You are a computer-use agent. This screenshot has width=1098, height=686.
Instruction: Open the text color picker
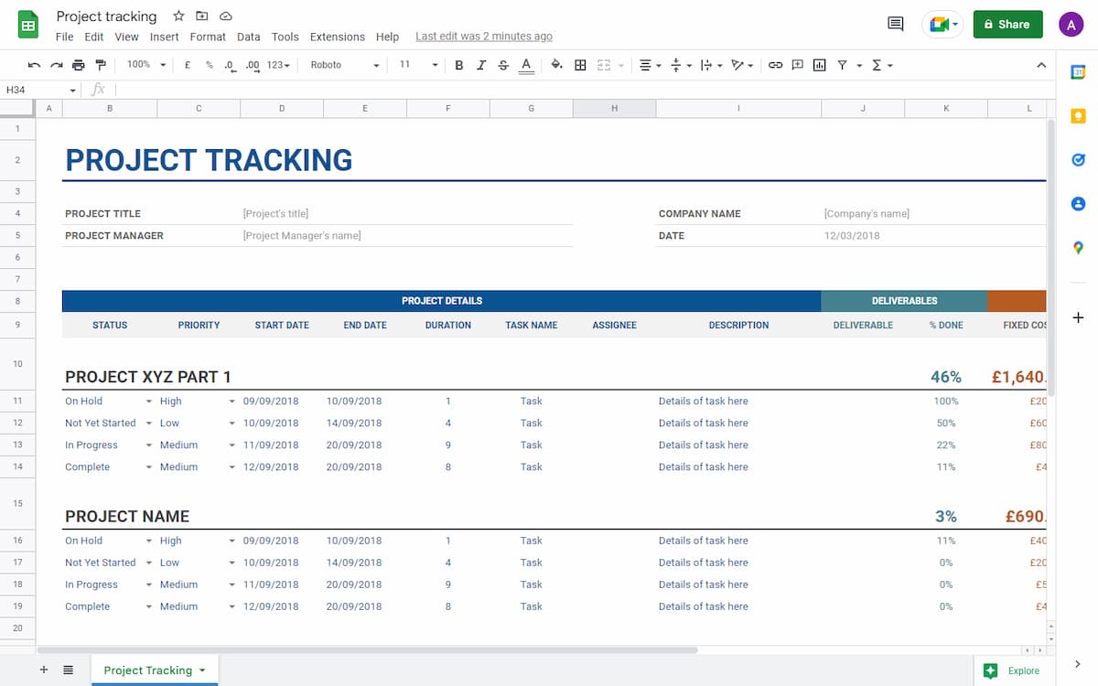coord(526,65)
